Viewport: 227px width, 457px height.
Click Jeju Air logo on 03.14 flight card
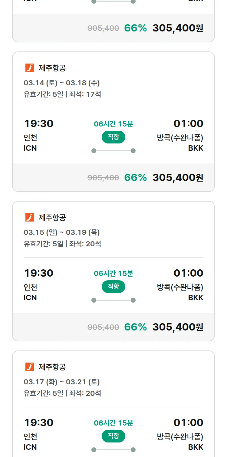(30, 68)
